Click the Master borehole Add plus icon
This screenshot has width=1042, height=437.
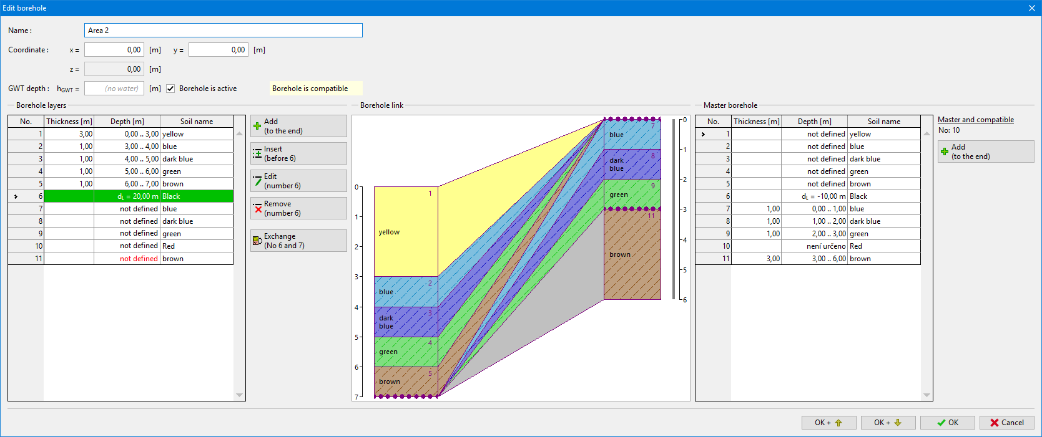(945, 151)
